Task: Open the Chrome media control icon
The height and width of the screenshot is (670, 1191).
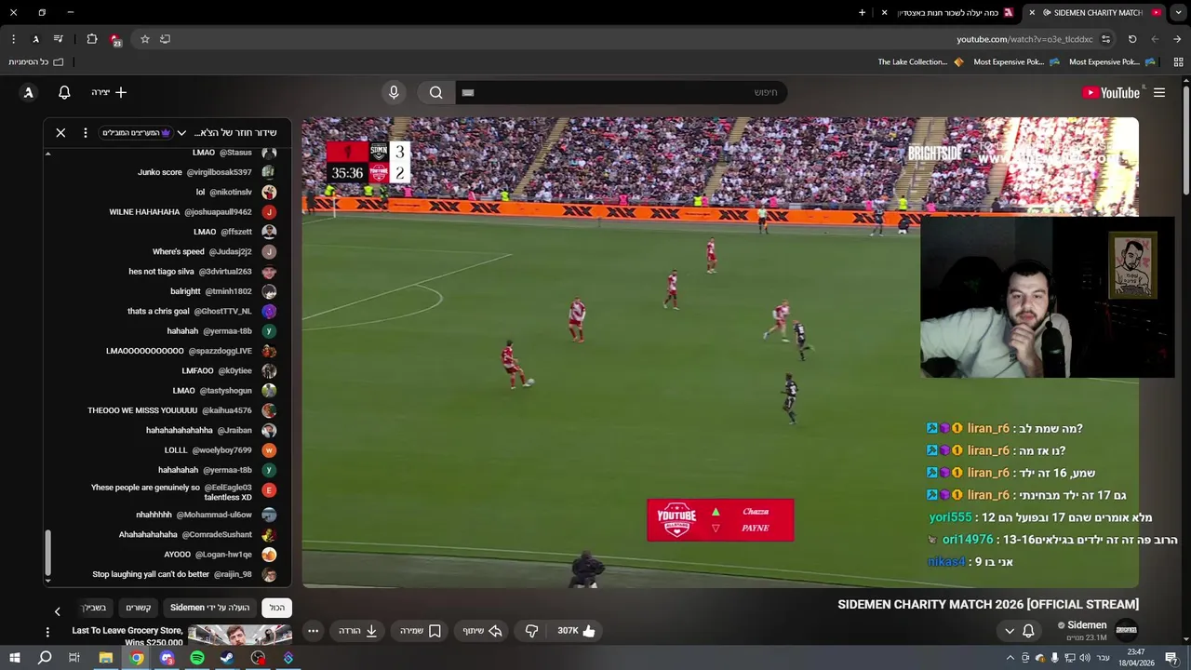Action: point(58,39)
